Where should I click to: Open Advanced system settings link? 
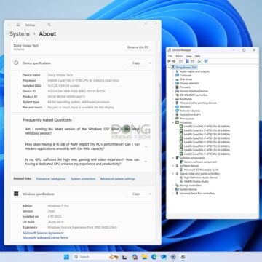click(118, 179)
